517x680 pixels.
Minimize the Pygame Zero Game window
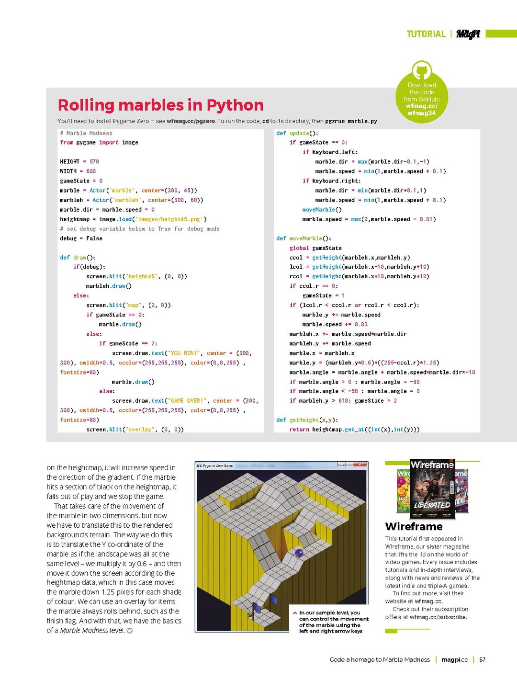[342, 465]
